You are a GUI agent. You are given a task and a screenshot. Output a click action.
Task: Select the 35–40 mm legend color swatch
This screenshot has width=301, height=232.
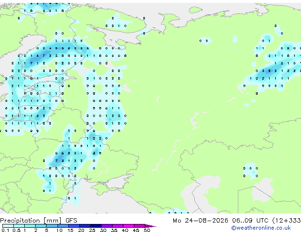click(117, 226)
